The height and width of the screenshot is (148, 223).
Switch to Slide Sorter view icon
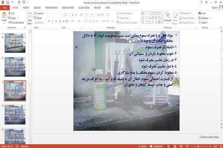click(175, 146)
